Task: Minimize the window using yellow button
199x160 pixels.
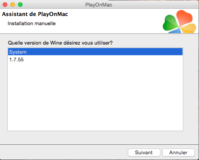Action: (13, 5)
